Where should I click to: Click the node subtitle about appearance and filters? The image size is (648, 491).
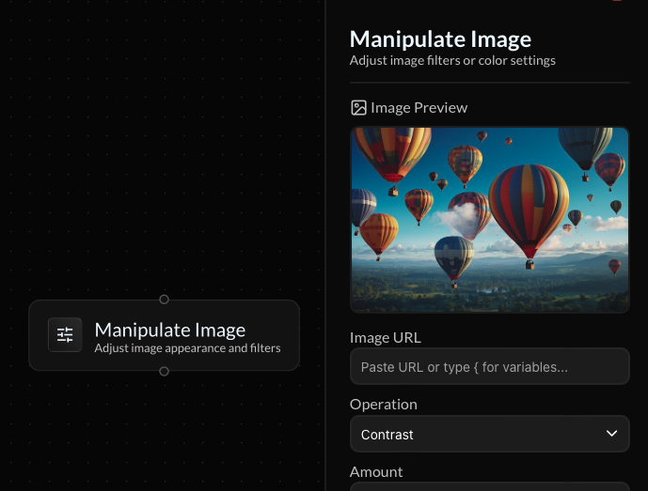coord(187,348)
